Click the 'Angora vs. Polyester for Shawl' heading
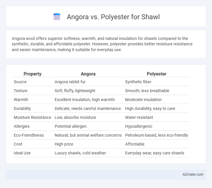212x188 pixels. click(x=113, y=17)
